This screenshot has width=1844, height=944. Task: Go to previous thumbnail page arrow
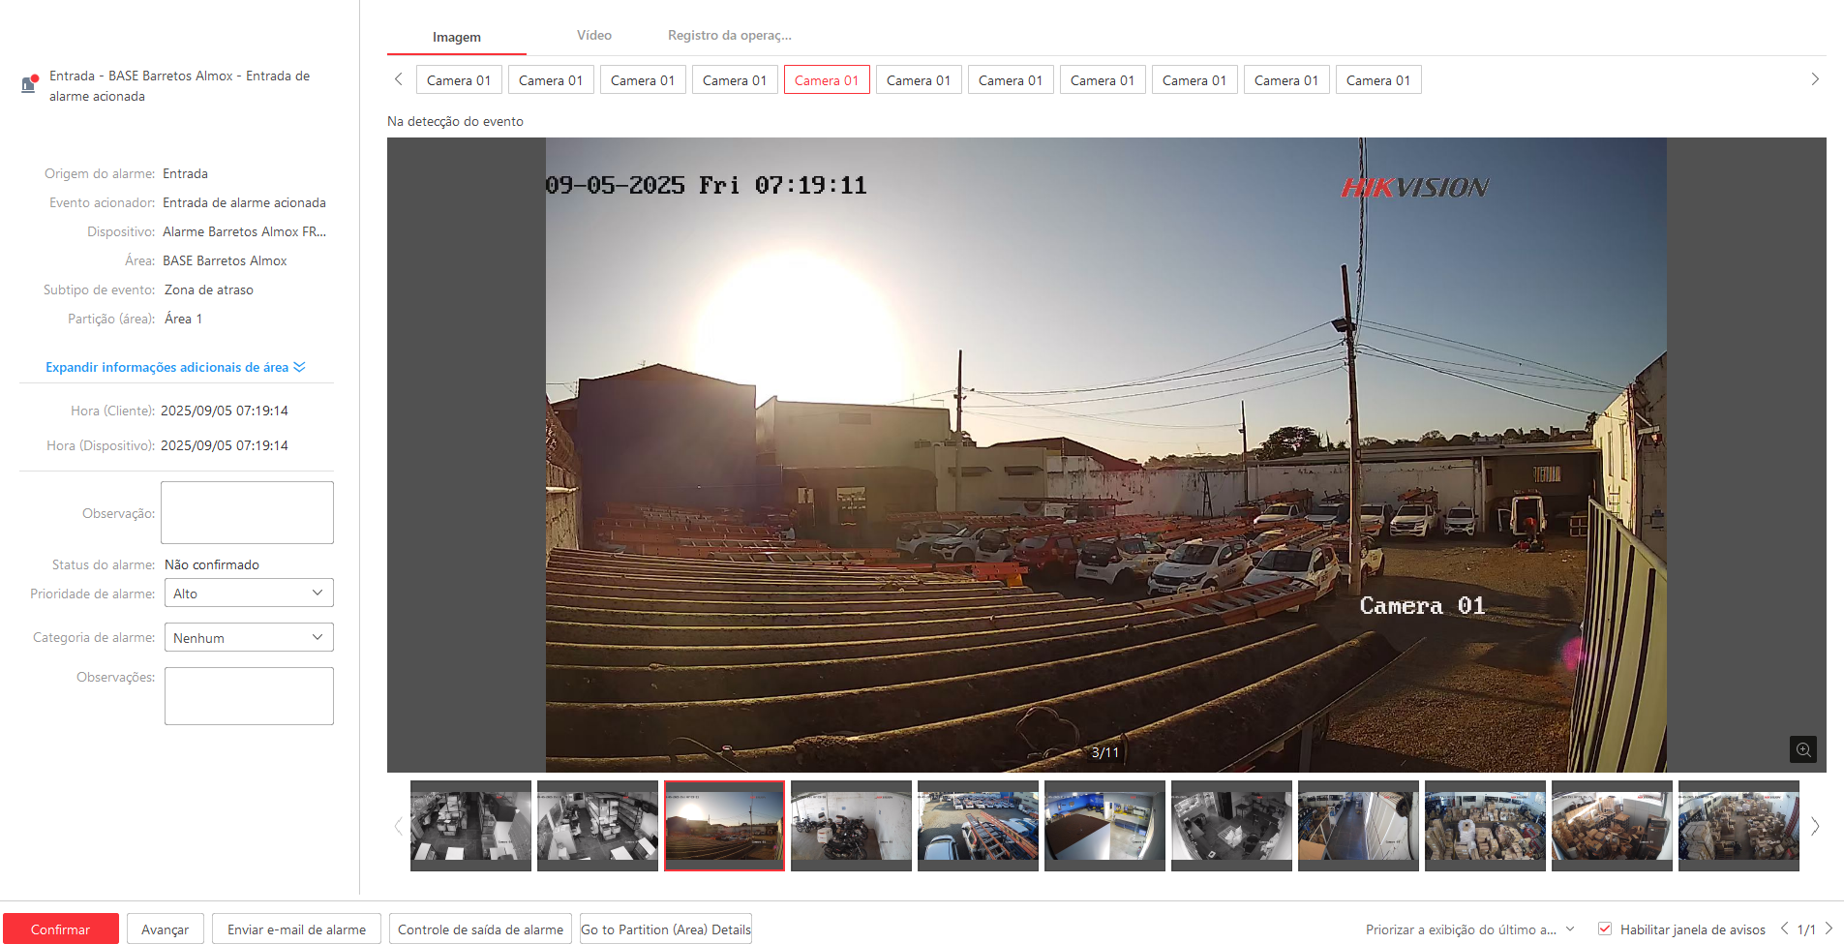(398, 826)
